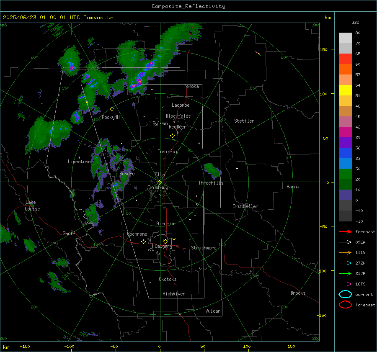
Task: Click the Lacombe label
Action: [181, 105]
